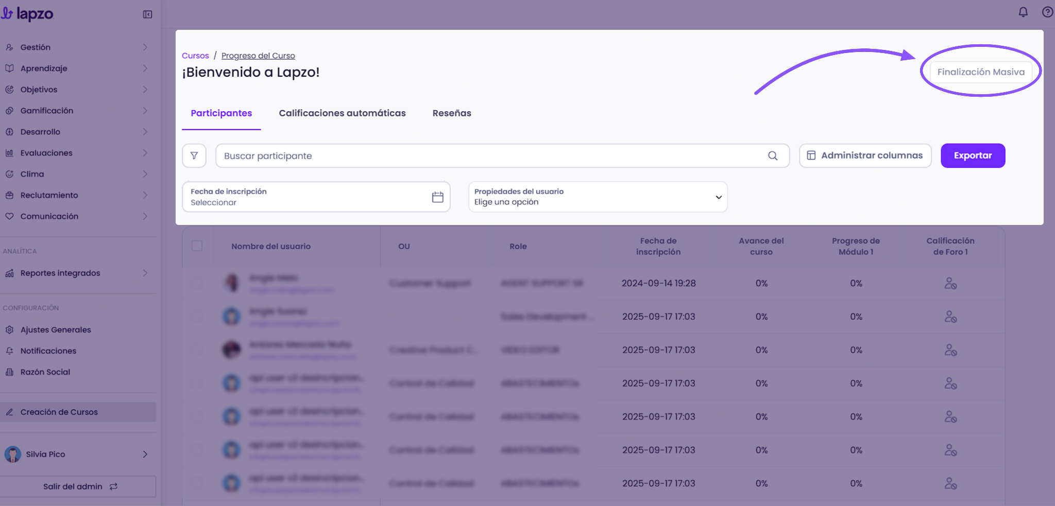Expand the Desarrollo menu chevron

click(x=145, y=132)
